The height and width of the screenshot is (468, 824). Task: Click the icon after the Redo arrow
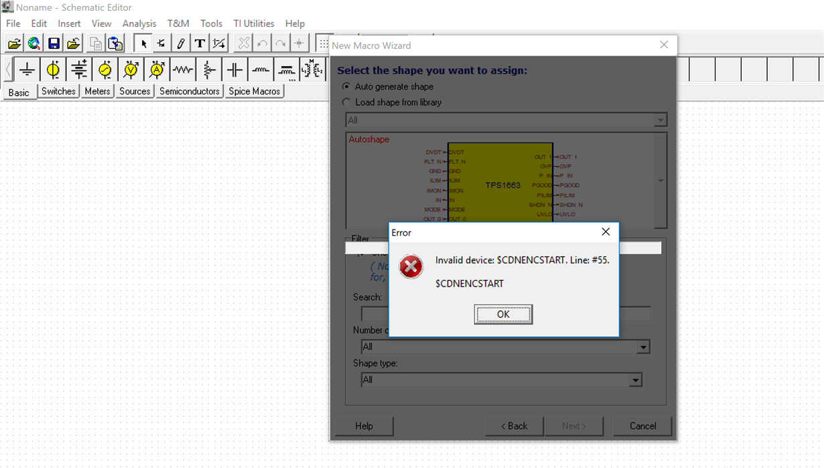click(299, 44)
